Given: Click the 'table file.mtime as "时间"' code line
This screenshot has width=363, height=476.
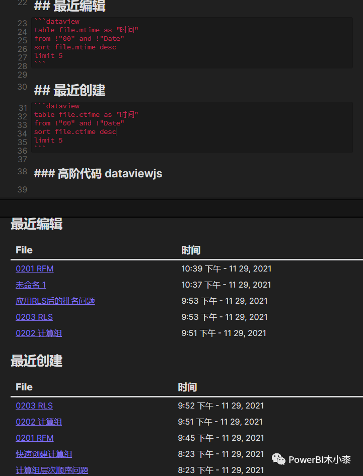Looking at the screenshot, I should coord(86,30).
